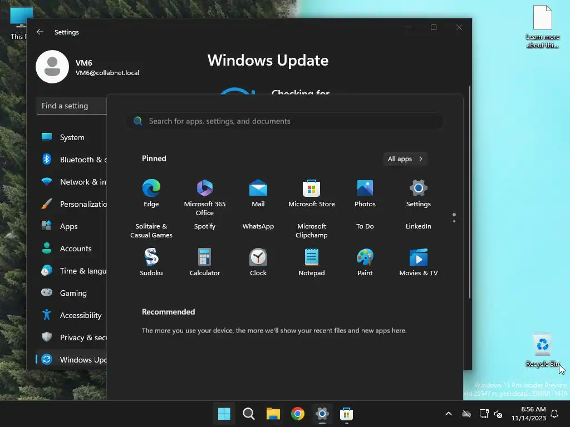The width and height of the screenshot is (570, 427).
Task: Click the Settings window vertical scrollbar
Action: (x=470, y=192)
